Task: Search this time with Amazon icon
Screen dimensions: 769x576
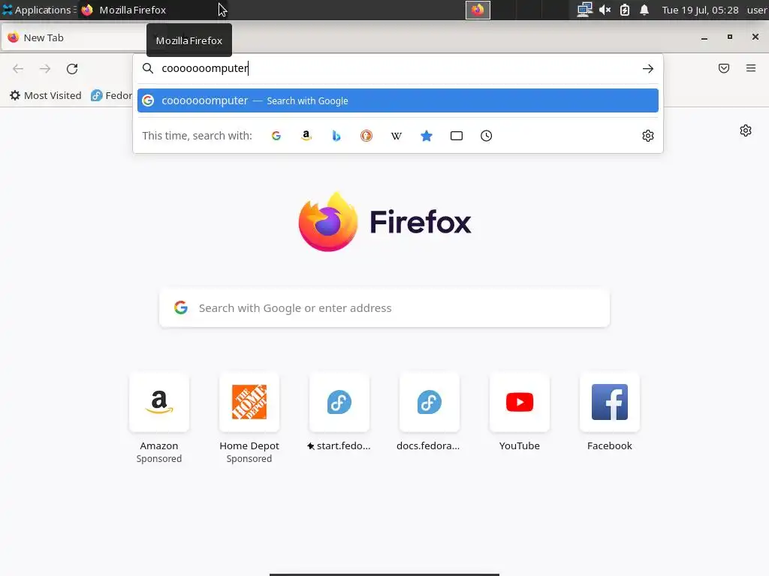Action: (306, 136)
